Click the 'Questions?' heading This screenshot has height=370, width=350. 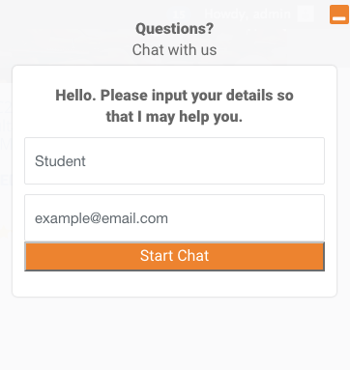click(x=174, y=29)
